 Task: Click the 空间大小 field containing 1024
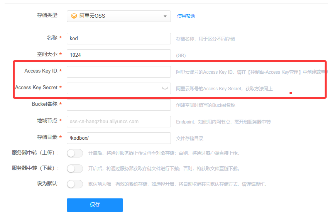118,55
